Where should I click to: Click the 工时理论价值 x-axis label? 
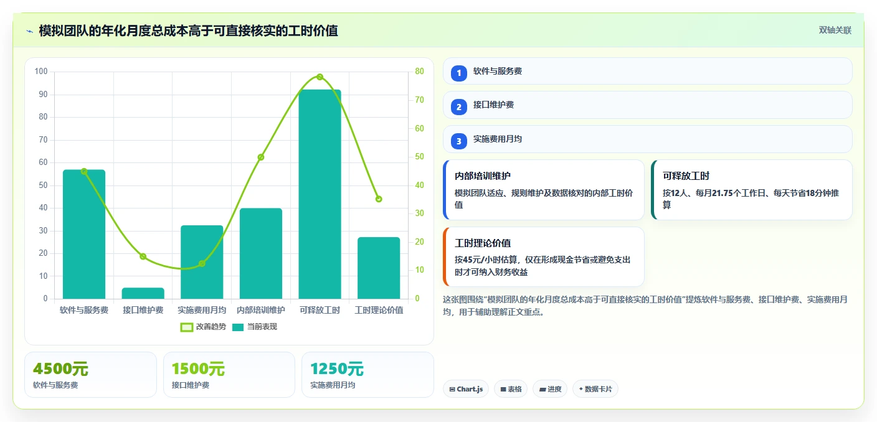[379, 310]
